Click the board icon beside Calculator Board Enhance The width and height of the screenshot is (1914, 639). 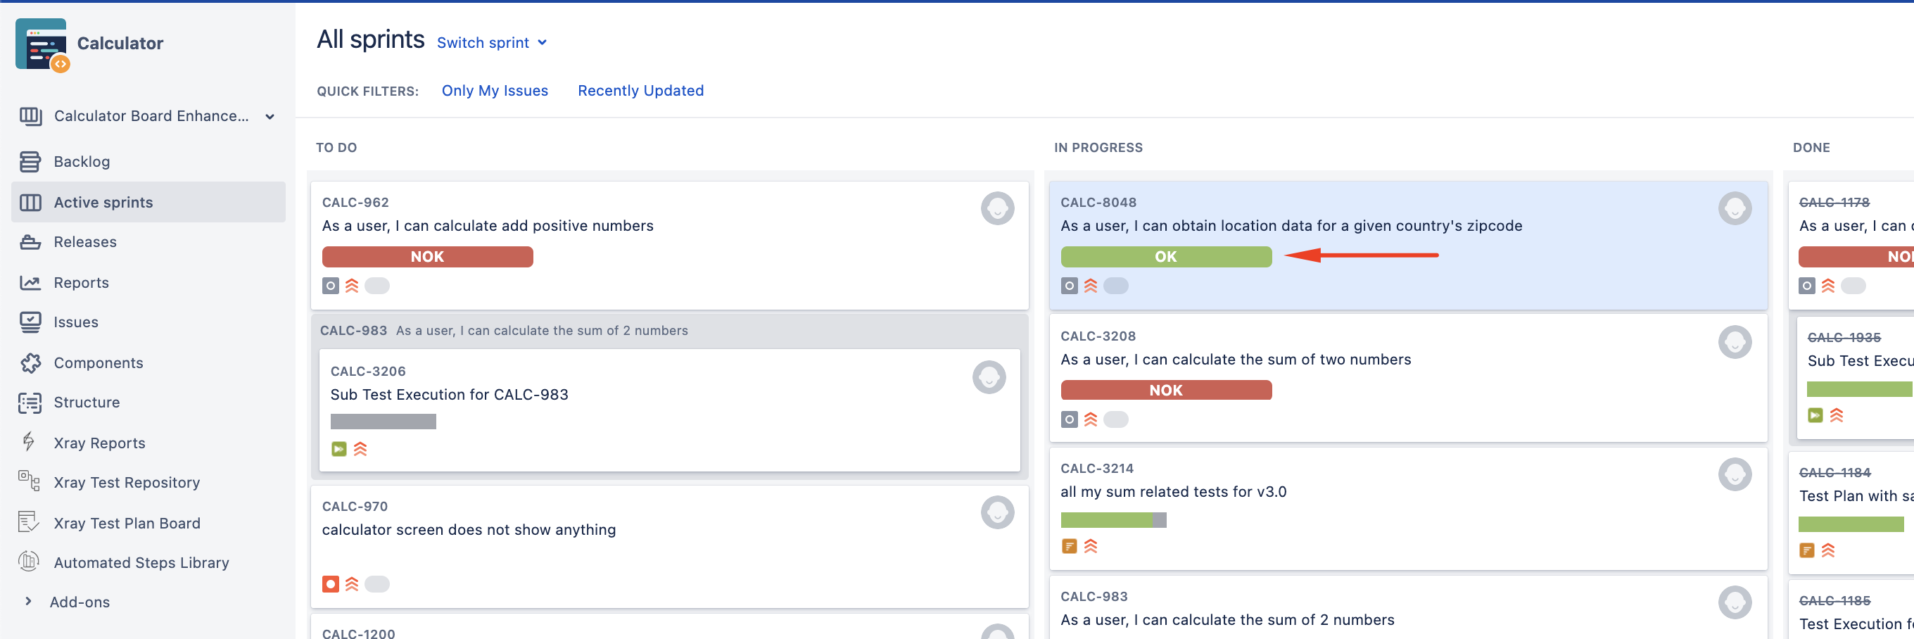(x=30, y=116)
